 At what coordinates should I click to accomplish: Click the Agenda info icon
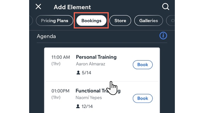(x=163, y=35)
